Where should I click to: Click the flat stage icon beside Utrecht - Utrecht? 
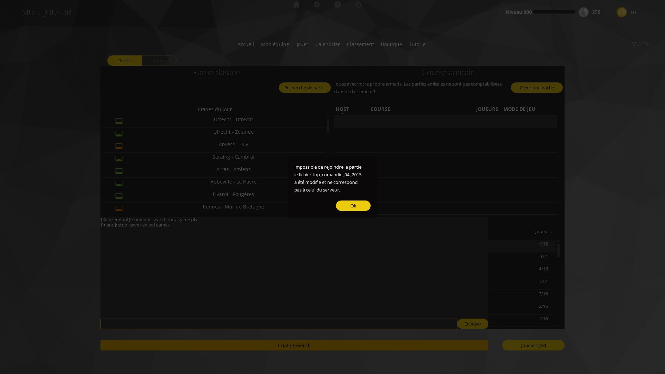119,121
